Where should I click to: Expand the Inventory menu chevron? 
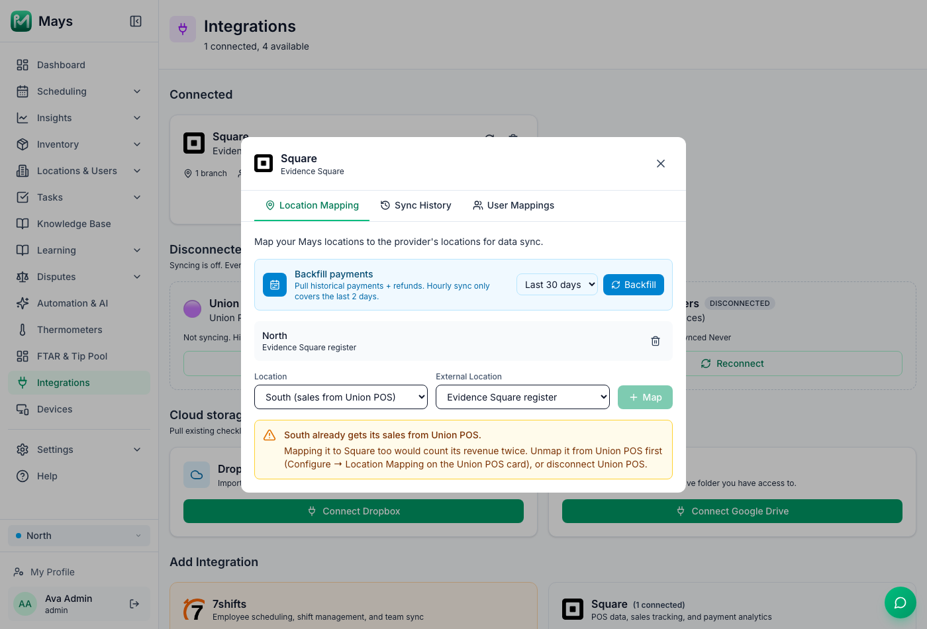(x=137, y=144)
